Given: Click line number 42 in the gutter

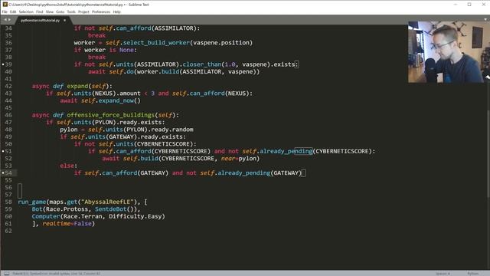Looking at the screenshot, I should pyautogui.click(x=8, y=86).
